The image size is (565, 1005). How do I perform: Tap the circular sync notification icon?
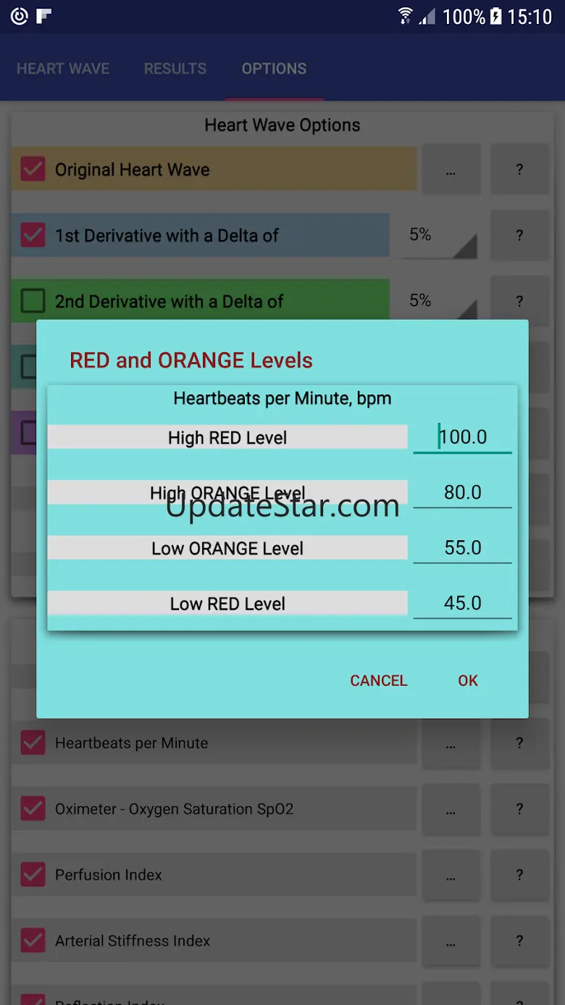pos(20,16)
